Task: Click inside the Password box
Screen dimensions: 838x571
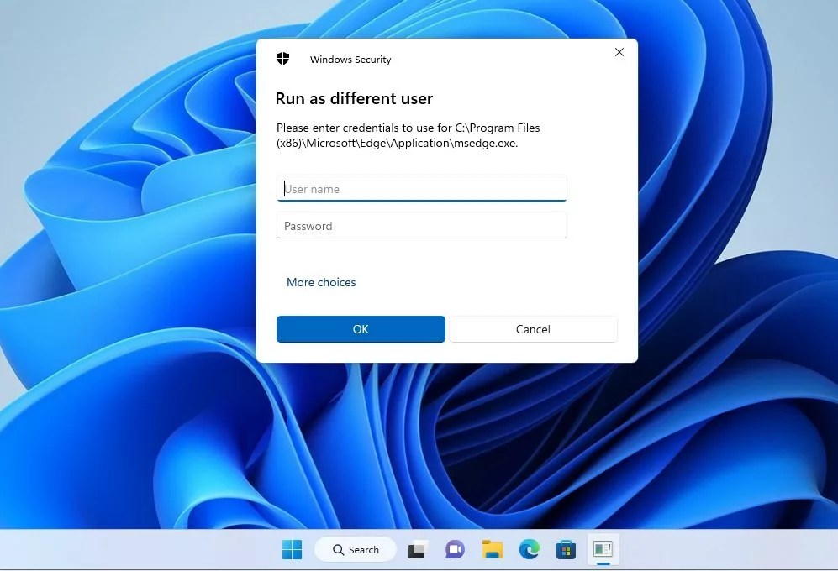Action: pos(421,225)
